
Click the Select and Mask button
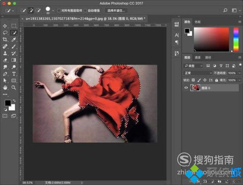116,11
